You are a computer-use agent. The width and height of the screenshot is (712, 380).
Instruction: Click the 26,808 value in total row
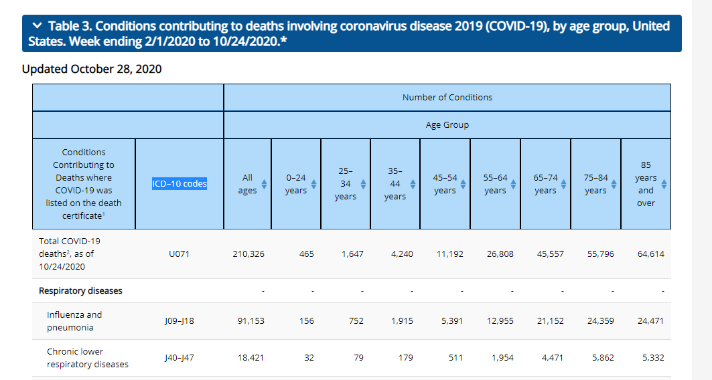coord(500,254)
